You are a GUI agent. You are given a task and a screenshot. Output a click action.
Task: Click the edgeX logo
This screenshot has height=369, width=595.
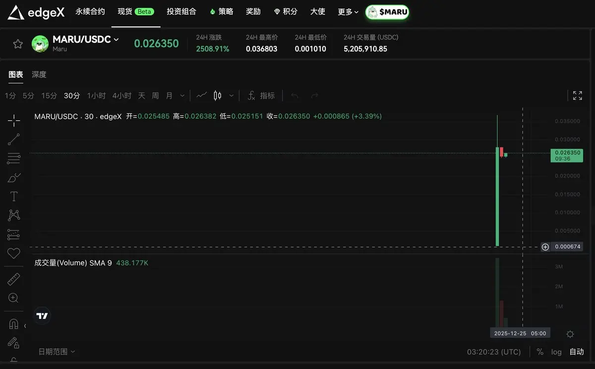pyautogui.click(x=36, y=12)
